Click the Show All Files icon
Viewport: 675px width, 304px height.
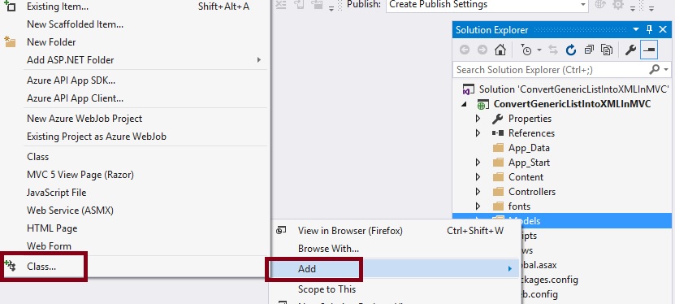[607, 50]
